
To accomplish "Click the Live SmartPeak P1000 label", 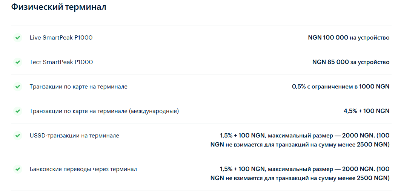I will click(x=61, y=38).
